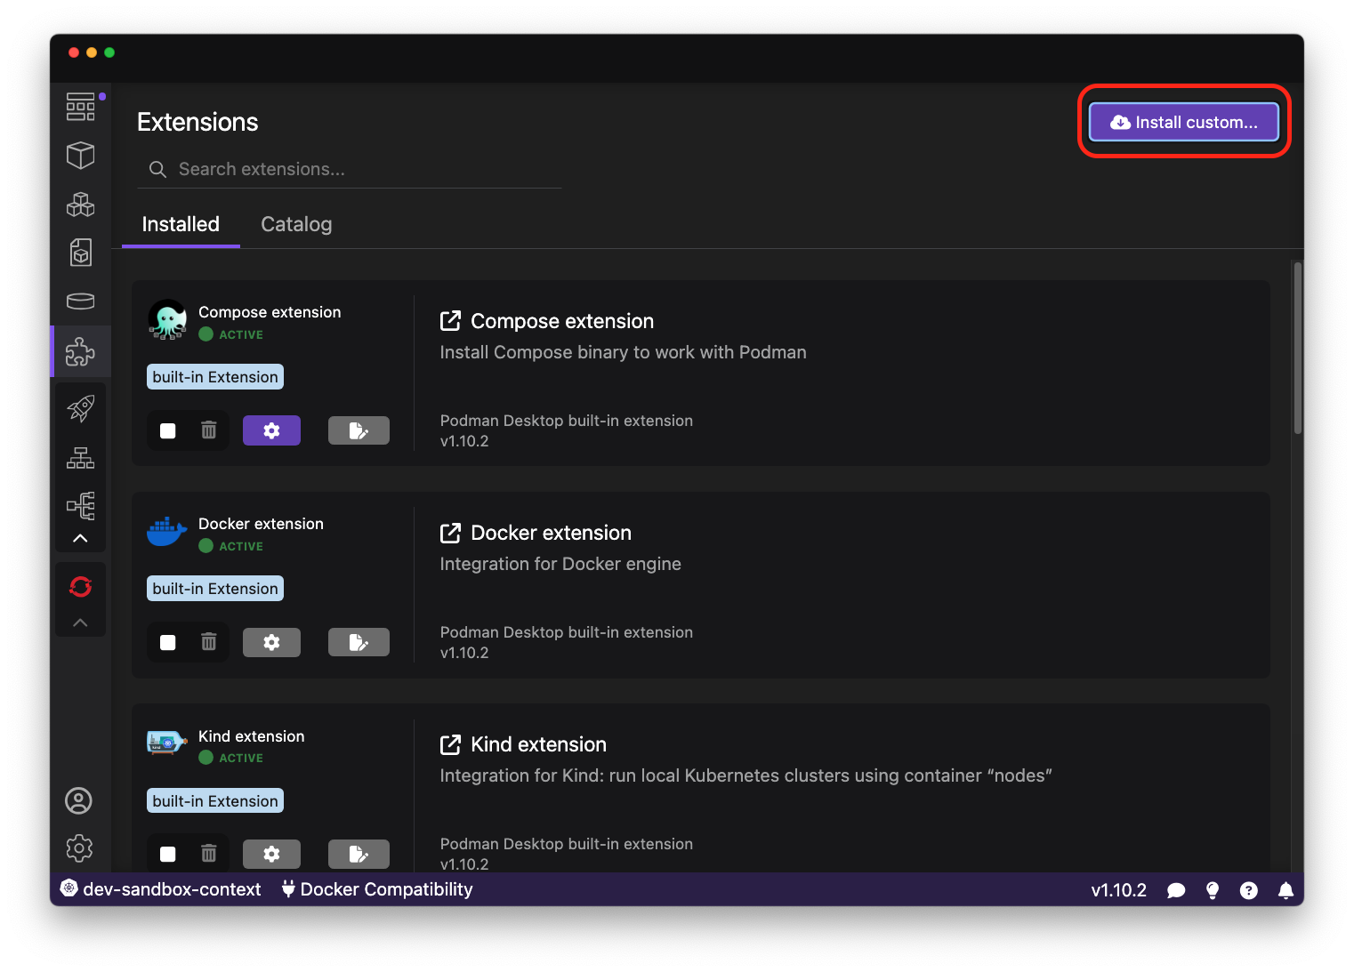Click the Compose extension octopus logo
Image resolution: width=1354 pixels, height=972 pixels.
click(167, 320)
